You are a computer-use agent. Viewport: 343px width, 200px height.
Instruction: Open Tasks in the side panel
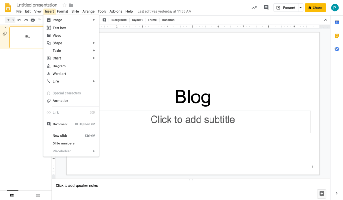(337, 49)
